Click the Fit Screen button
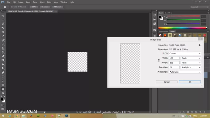Viewport: 210px width, 118px height. (45, 7)
